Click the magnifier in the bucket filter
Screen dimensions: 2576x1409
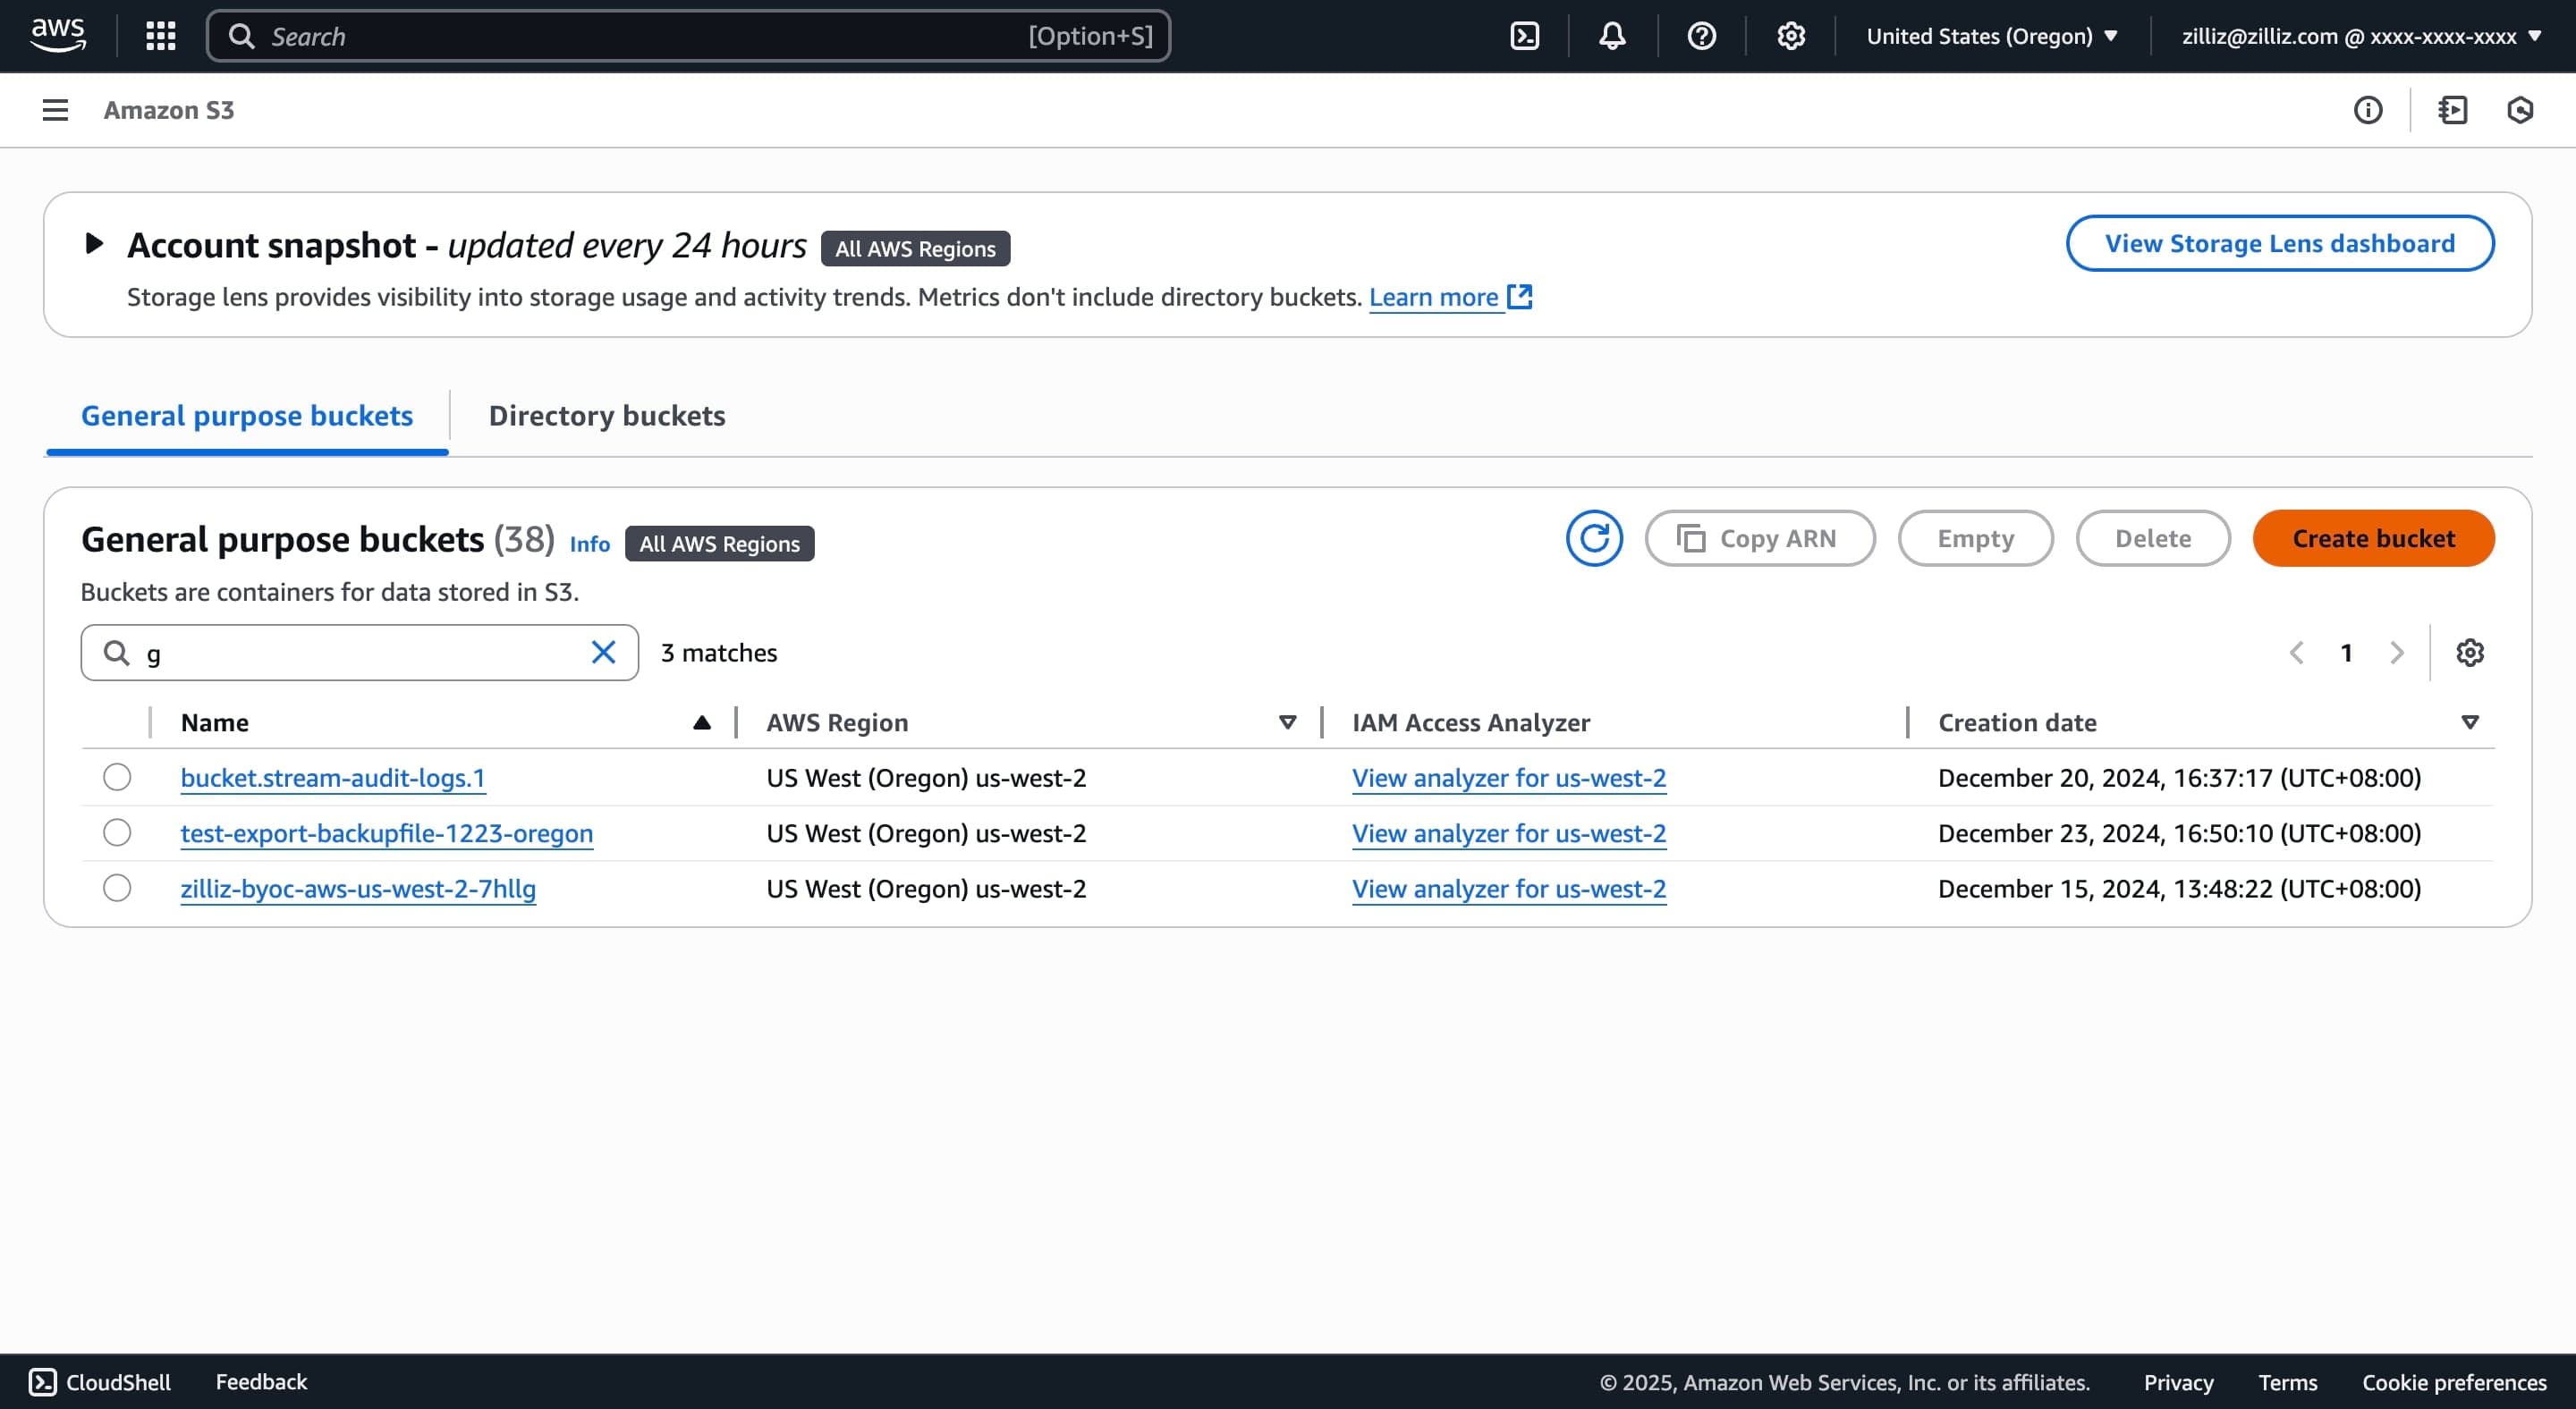coord(117,653)
